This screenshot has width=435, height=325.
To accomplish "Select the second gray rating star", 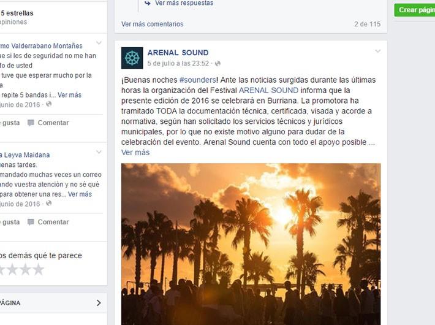I will [x=12, y=269].
